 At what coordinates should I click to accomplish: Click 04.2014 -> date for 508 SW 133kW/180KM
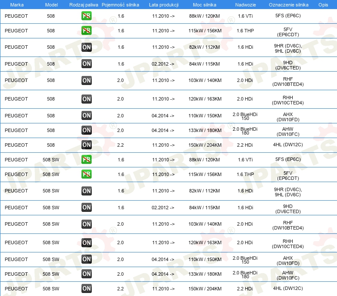click(x=163, y=274)
